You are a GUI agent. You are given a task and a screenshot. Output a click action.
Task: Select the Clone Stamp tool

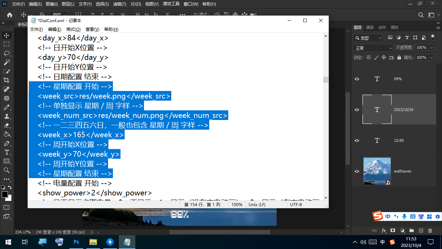(7, 116)
